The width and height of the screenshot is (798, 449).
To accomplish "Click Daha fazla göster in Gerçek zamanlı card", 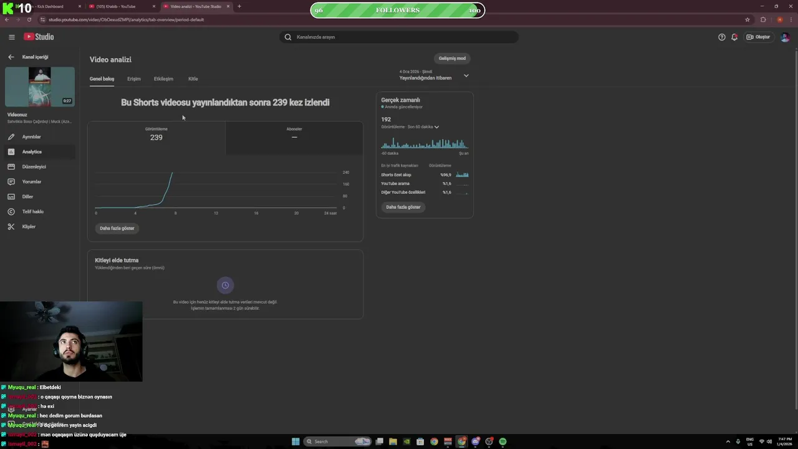I will pyautogui.click(x=403, y=207).
